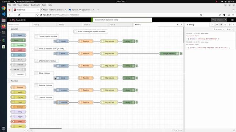Toggle debug node output on create row
This screenshot has width=236, height=132.
point(137,41)
